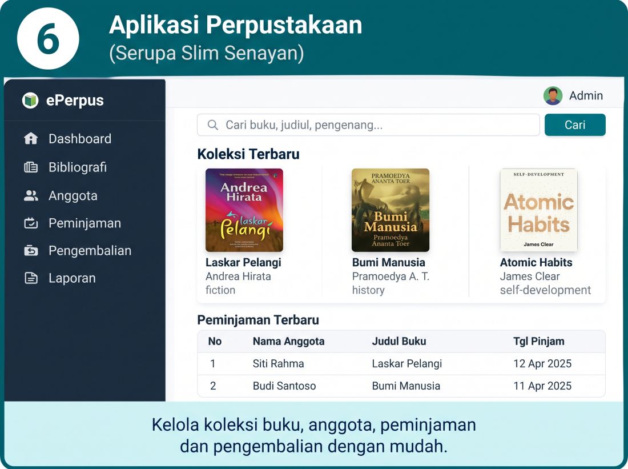
Task: Click the Pengembalian return icon
Action: click(31, 251)
